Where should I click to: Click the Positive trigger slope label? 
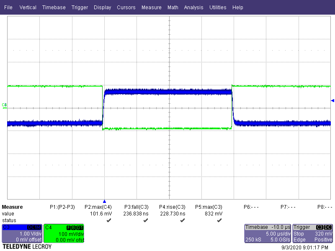point(323,240)
